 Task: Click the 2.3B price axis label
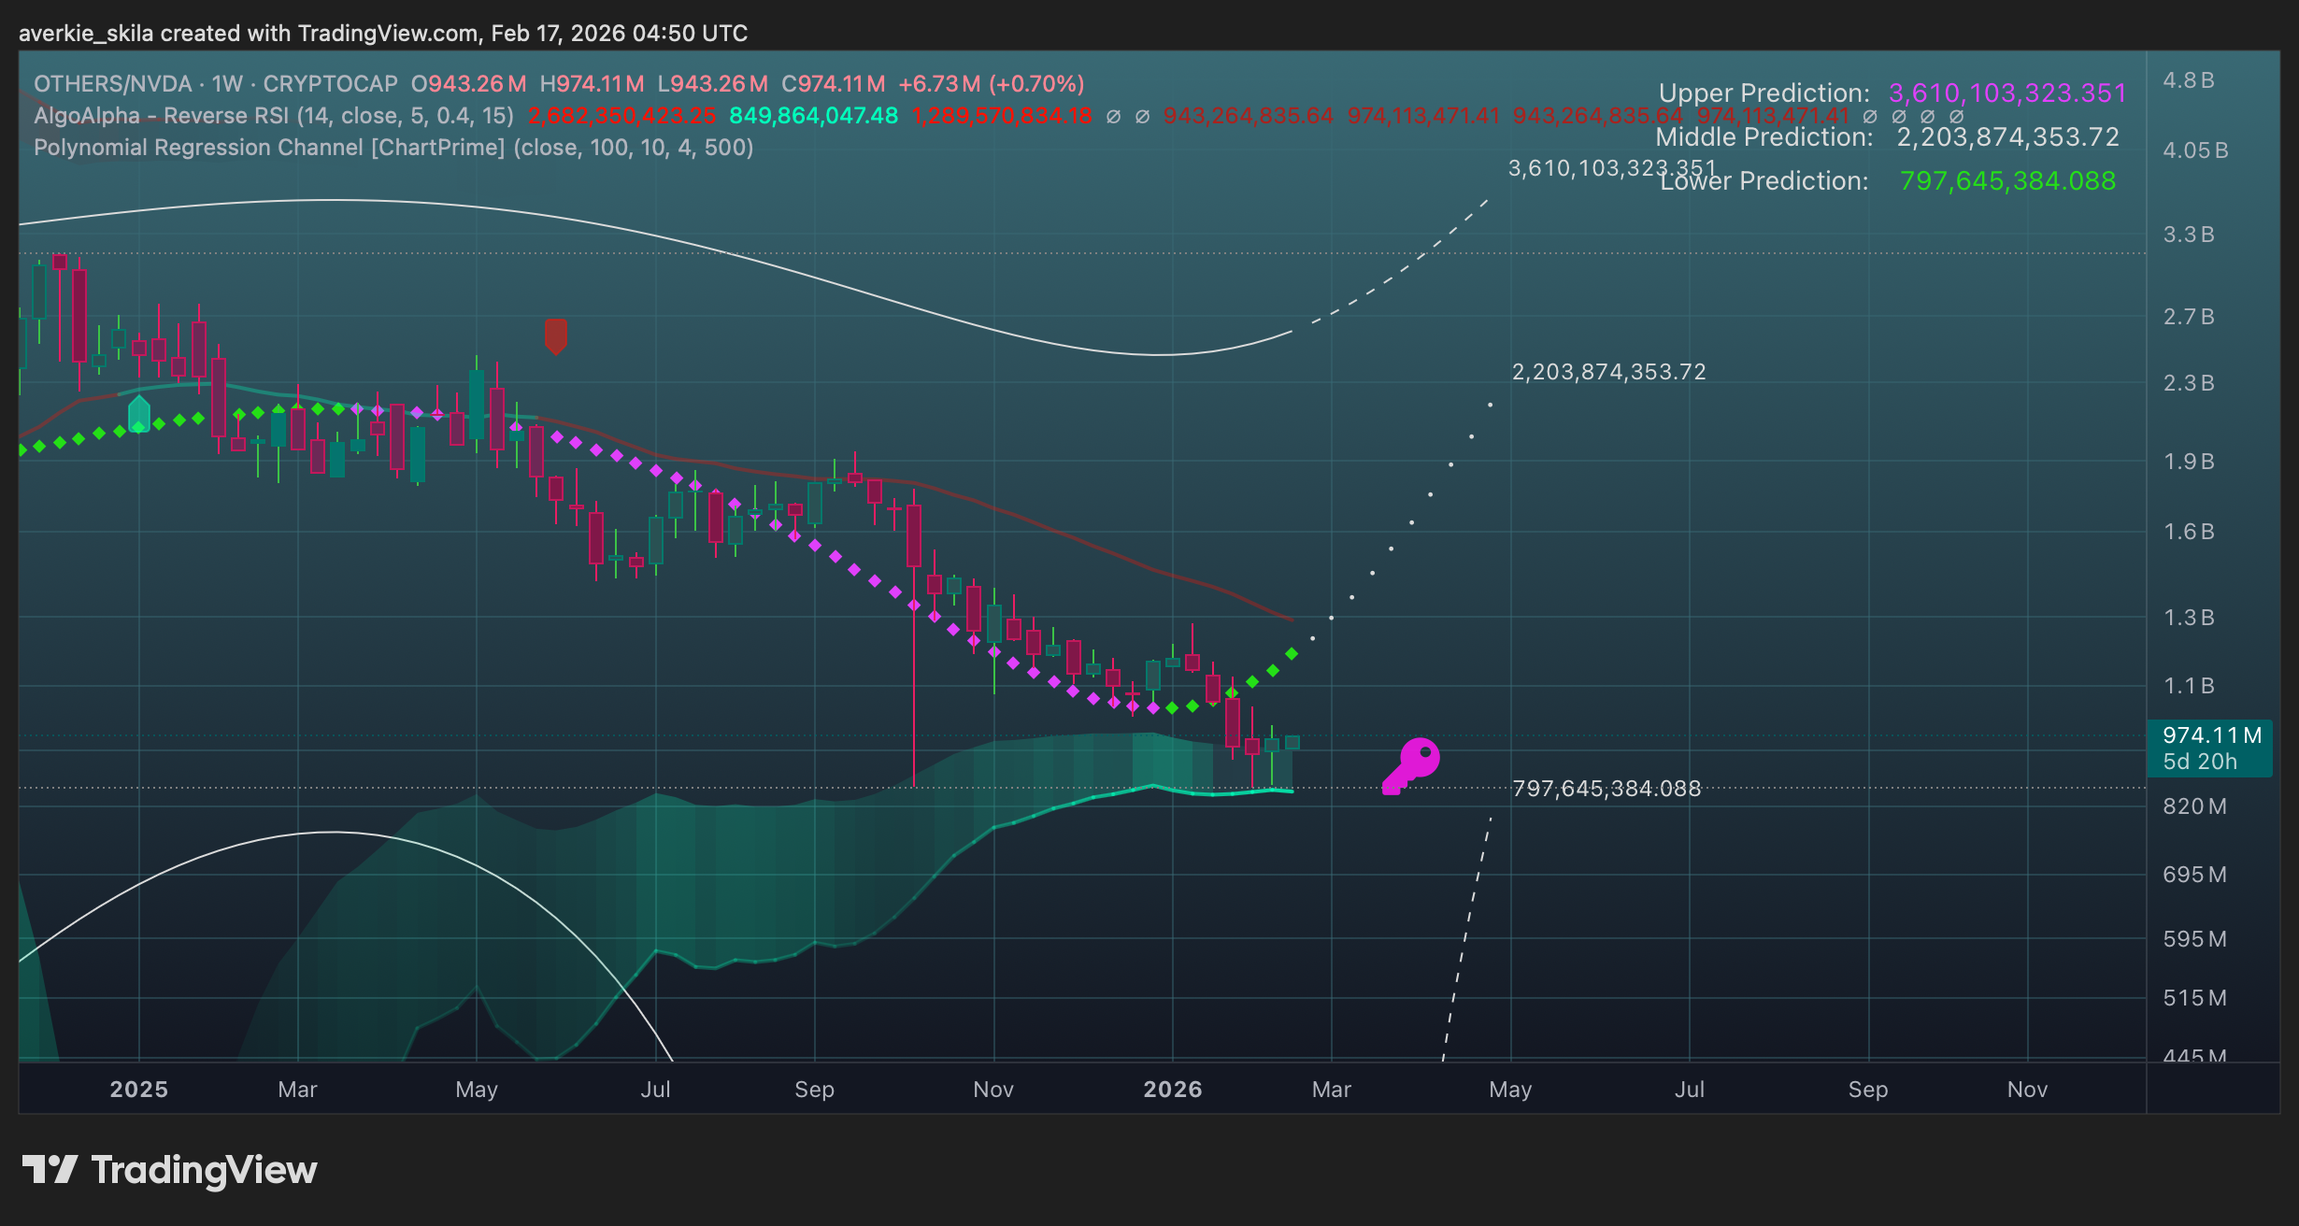[x=2189, y=383]
